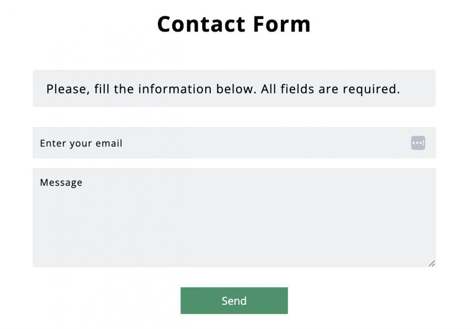Click the word 'Form' in the page title
473x329 pixels.
click(282, 24)
